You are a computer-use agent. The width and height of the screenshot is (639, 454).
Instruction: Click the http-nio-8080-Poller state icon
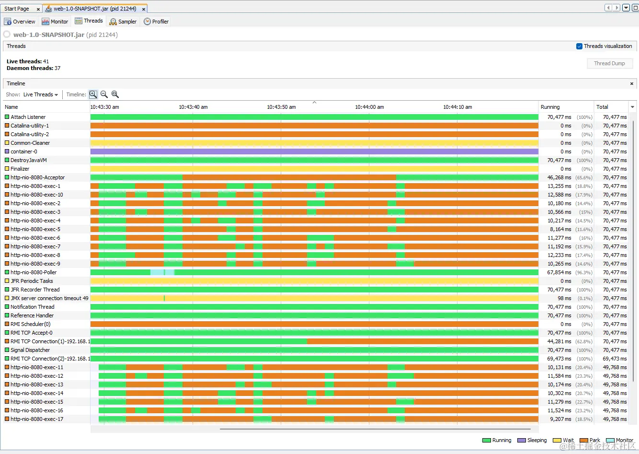pyautogui.click(x=7, y=272)
